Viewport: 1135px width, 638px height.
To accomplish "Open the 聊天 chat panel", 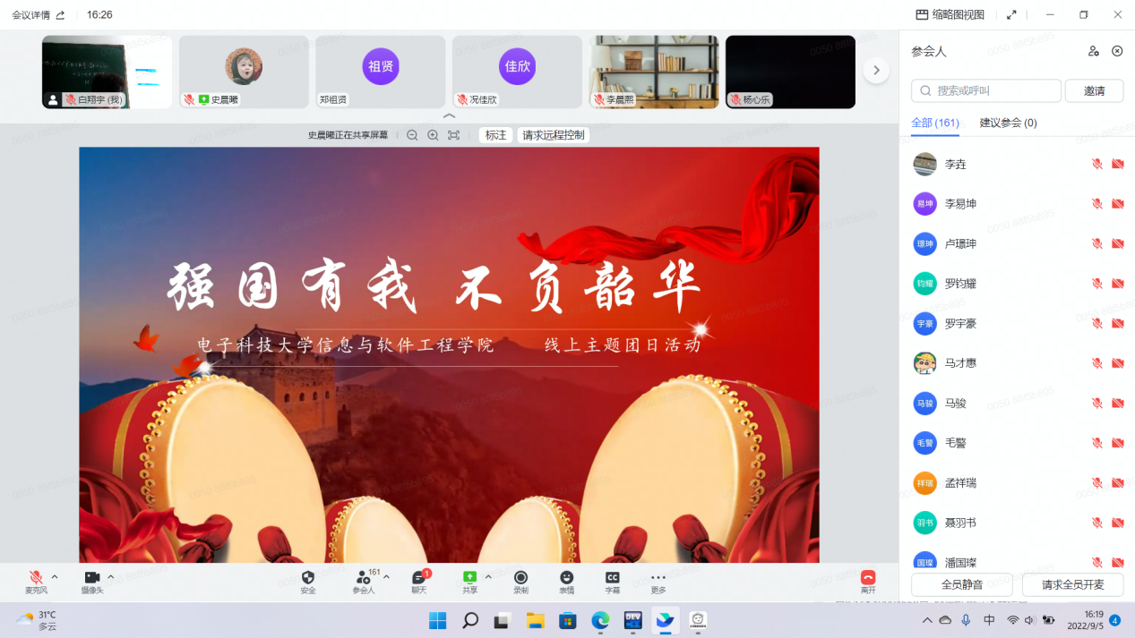I will point(419,578).
